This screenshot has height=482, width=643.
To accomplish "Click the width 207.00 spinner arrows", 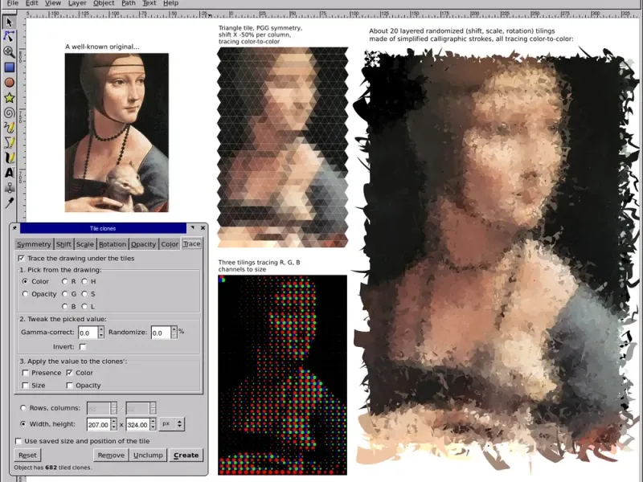I will (x=114, y=425).
